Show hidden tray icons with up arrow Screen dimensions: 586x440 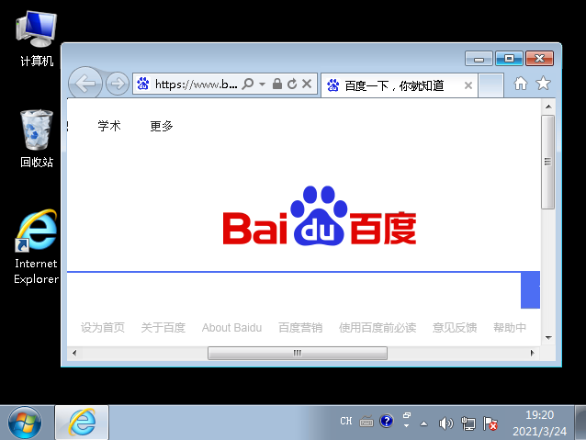point(423,423)
